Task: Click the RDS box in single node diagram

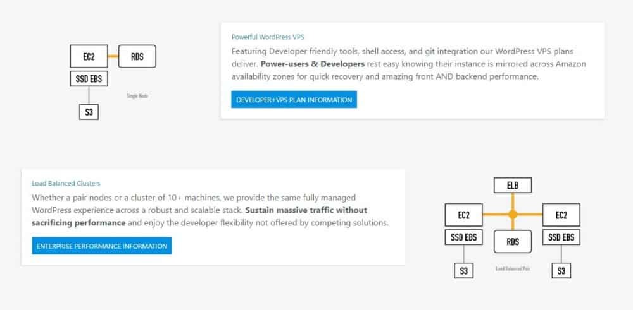Action: [137, 57]
